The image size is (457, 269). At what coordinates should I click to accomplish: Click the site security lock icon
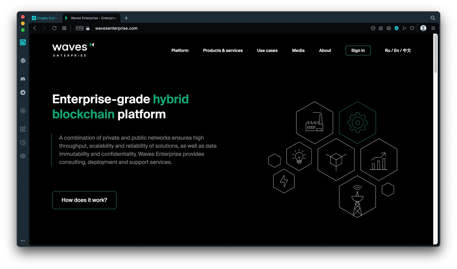tap(88, 28)
